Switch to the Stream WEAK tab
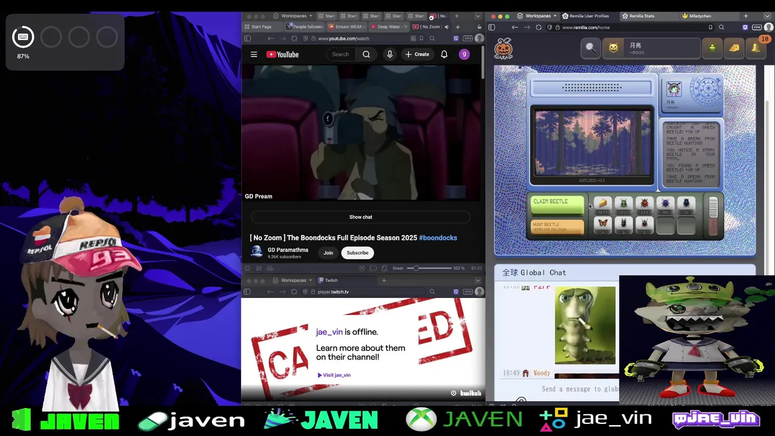The height and width of the screenshot is (436, 775). click(x=348, y=27)
